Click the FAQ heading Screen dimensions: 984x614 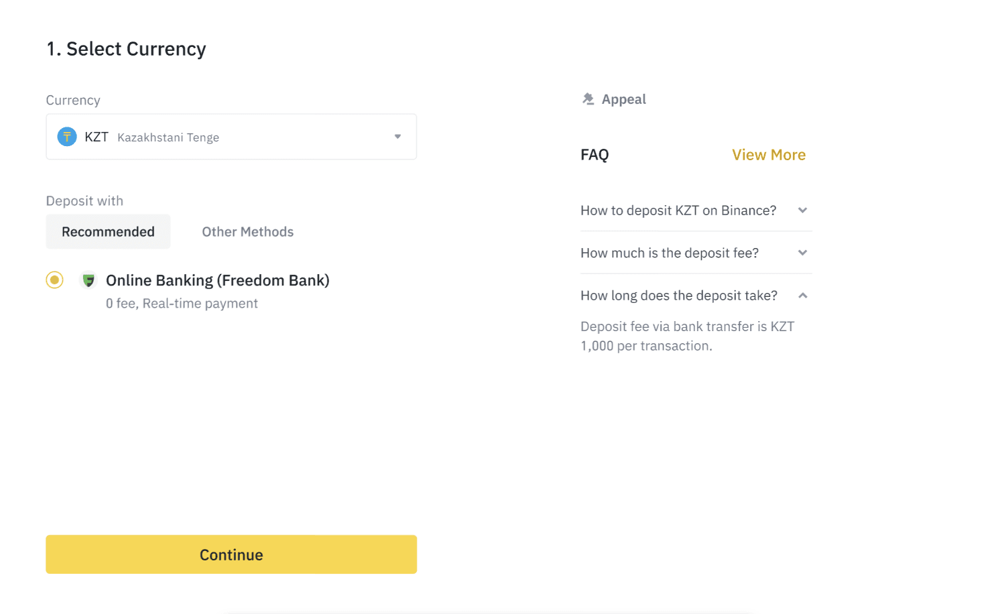pos(595,155)
